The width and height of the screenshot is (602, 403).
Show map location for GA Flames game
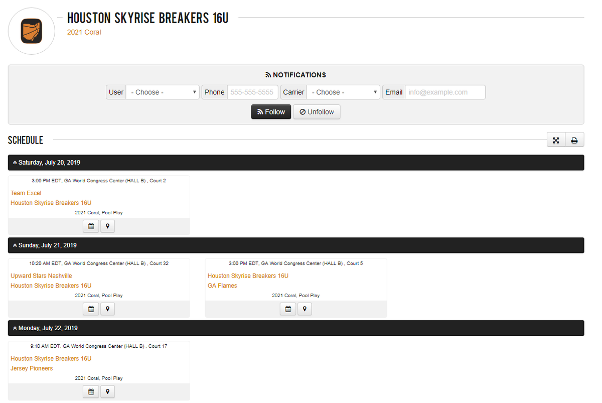pos(304,309)
